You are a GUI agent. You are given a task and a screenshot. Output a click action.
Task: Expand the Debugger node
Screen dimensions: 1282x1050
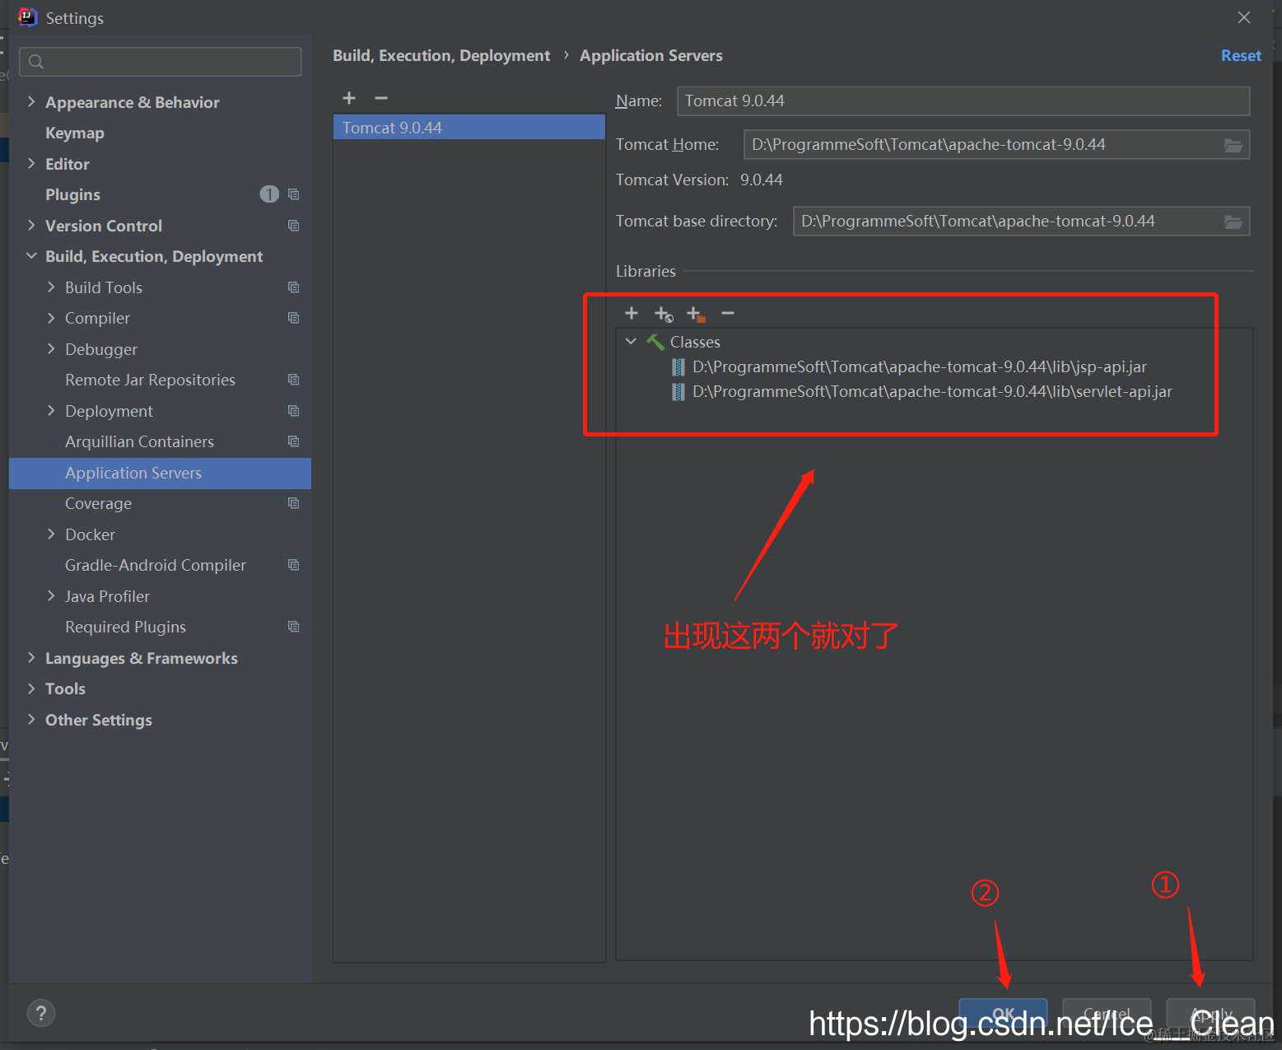point(51,349)
